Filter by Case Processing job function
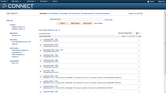The width and height of the screenshot is (166, 93). tap(18, 55)
